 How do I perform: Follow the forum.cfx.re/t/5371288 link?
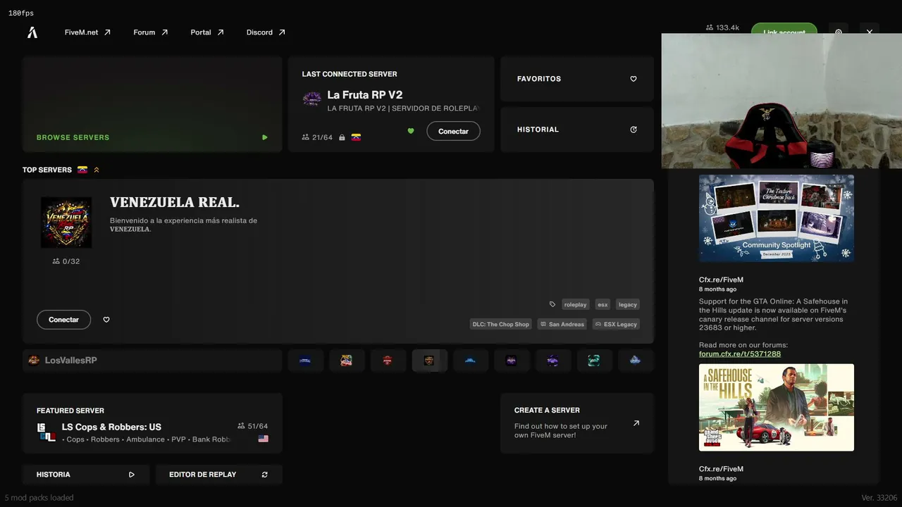(740, 353)
